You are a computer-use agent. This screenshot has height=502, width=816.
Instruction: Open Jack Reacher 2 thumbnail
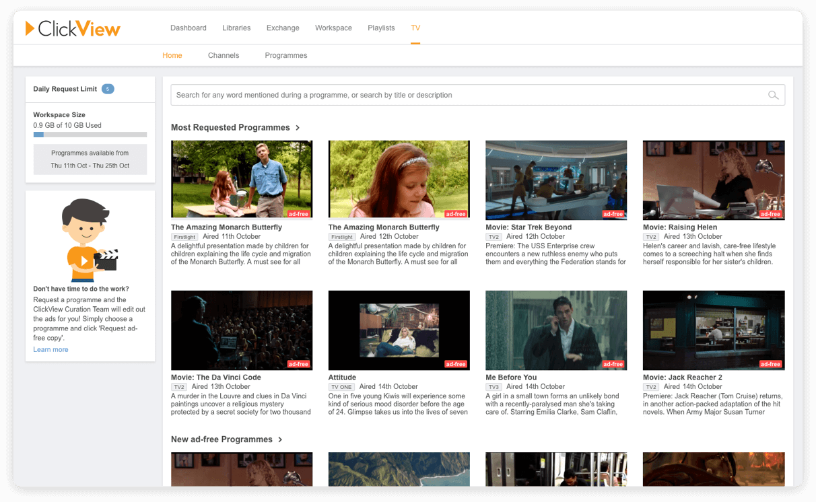(x=714, y=330)
